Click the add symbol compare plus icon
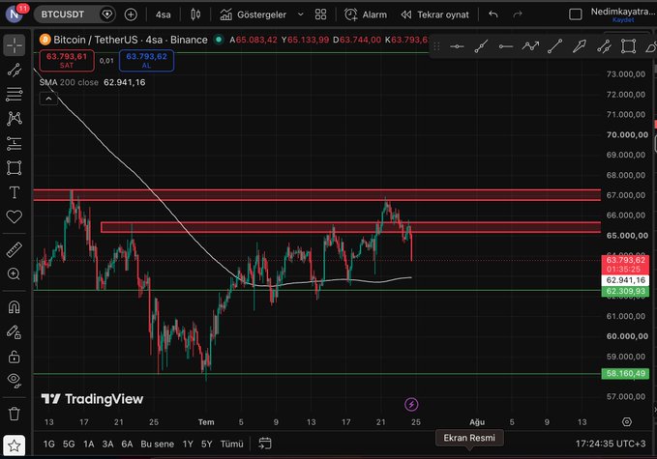Screen dimensions: 657x459 (131, 14)
